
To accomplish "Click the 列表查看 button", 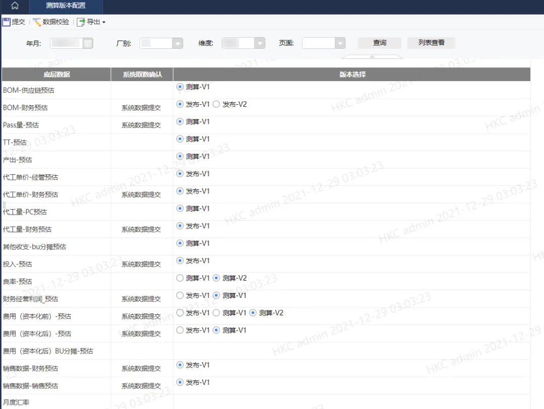I will 431,43.
